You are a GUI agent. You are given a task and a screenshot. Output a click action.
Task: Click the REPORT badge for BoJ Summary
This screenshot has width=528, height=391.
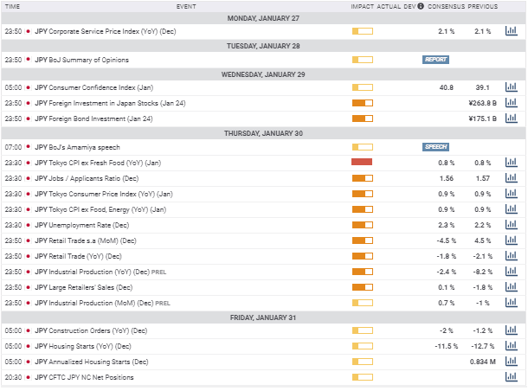(x=435, y=60)
